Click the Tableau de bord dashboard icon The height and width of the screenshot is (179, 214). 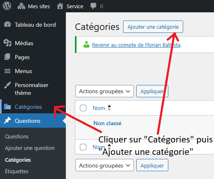coord(7,24)
